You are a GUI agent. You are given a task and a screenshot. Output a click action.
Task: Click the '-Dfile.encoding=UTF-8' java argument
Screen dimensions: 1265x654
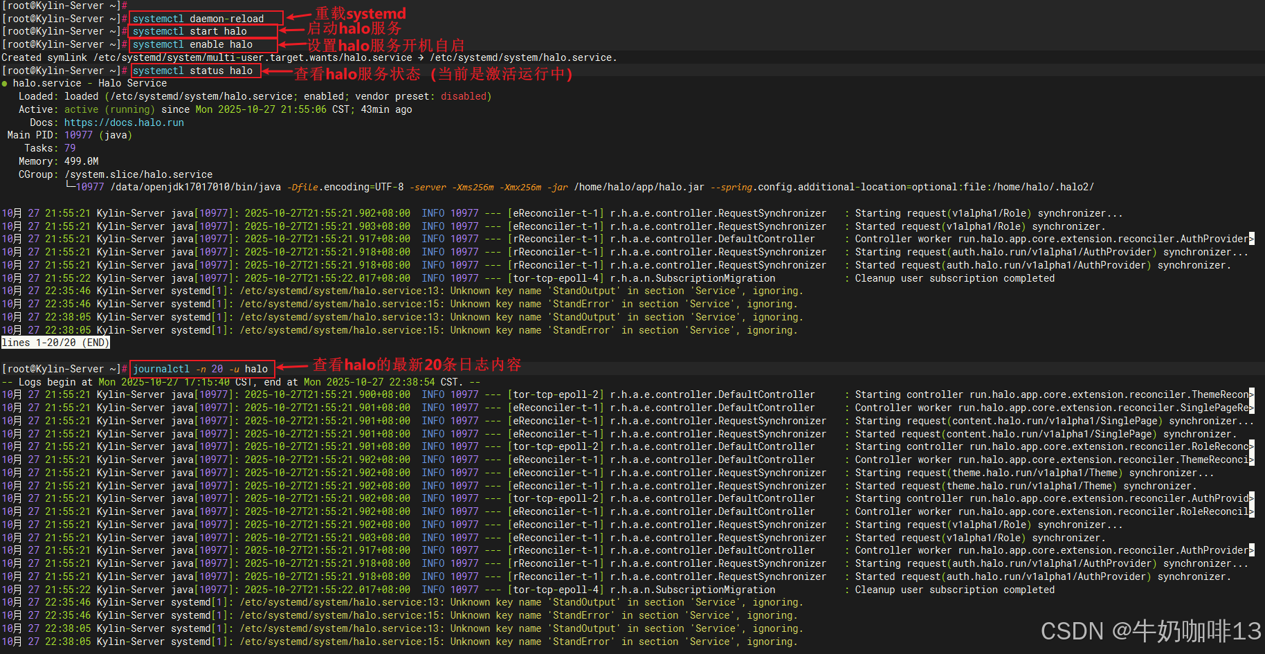[x=345, y=187]
